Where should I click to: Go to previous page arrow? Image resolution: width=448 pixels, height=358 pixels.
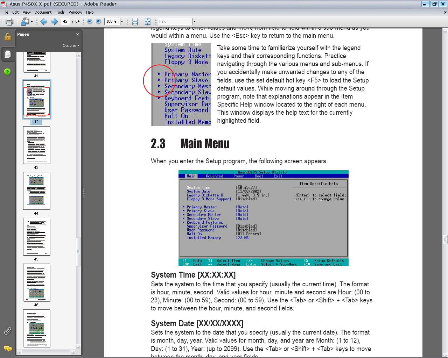coord(43,22)
